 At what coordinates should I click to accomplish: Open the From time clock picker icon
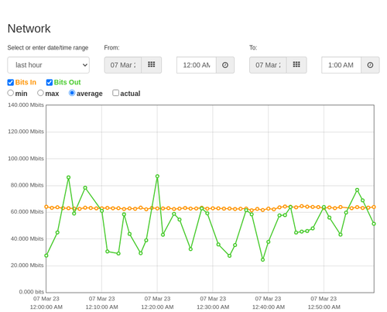click(x=225, y=65)
